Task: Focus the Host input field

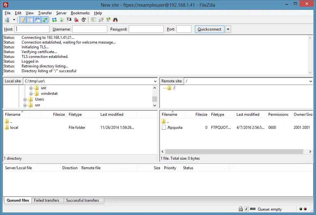Action: point(32,29)
